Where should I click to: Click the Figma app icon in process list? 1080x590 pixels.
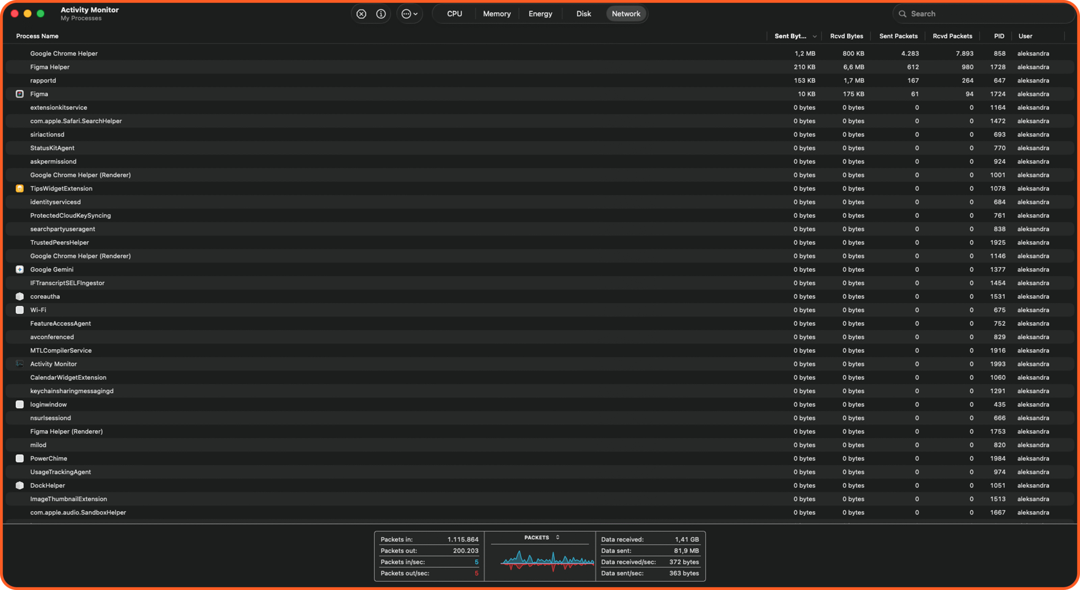pyautogui.click(x=19, y=94)
